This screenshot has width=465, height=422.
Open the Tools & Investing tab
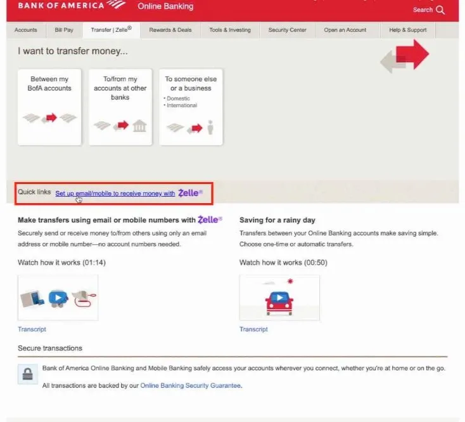[230, 30]
